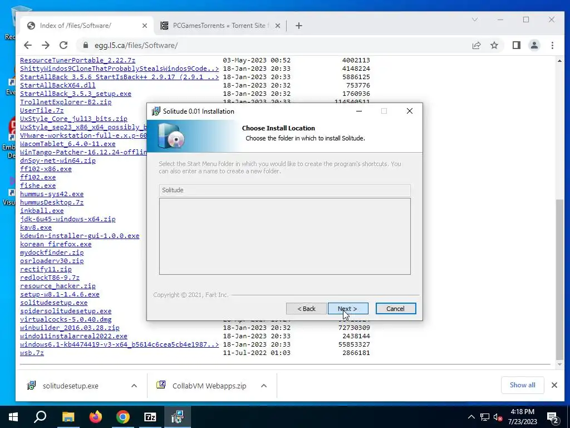Open Chrome side panel icon

coord(516,45)
